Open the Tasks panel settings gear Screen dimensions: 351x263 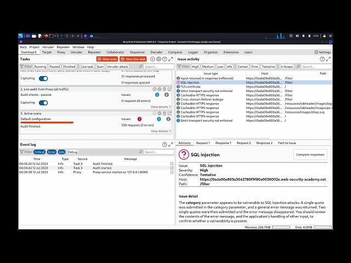(x=158, y=59)
